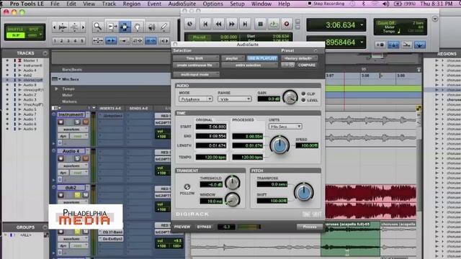Select the Grabber hand tool
This screenshot has width=461, height=259.
(x=138, y=27)
